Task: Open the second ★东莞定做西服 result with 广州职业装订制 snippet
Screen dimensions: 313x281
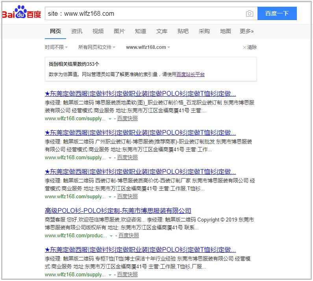Action: coord(140,132)
